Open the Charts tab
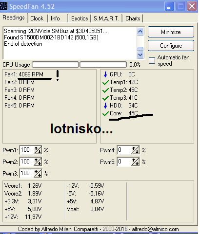This screenshot has width=200, height=234. point(133,18)
